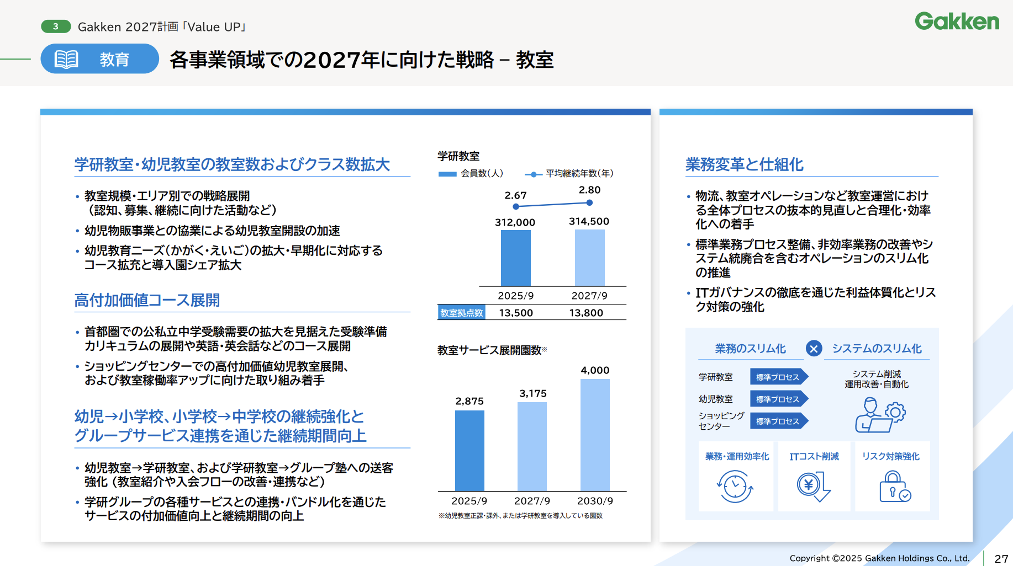Select the システムのスリム化 heading
Viewport: 1013px width, 566px height.
pos(877,349)
